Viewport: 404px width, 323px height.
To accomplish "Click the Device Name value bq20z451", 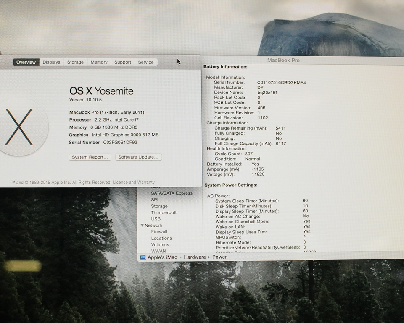I will (x=267, y=93).
